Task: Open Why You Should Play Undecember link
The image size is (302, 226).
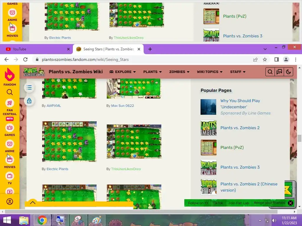Action: tap(240, 104)
